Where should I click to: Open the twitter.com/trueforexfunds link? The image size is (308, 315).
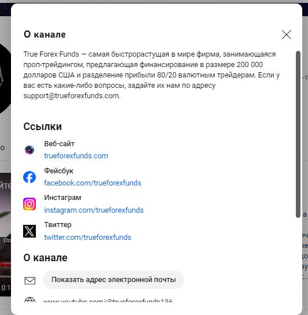[88, 237]
